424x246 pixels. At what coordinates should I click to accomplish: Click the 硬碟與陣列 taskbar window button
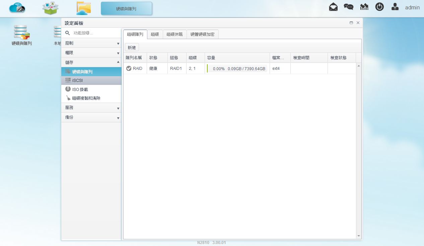(x=127, y=9)
